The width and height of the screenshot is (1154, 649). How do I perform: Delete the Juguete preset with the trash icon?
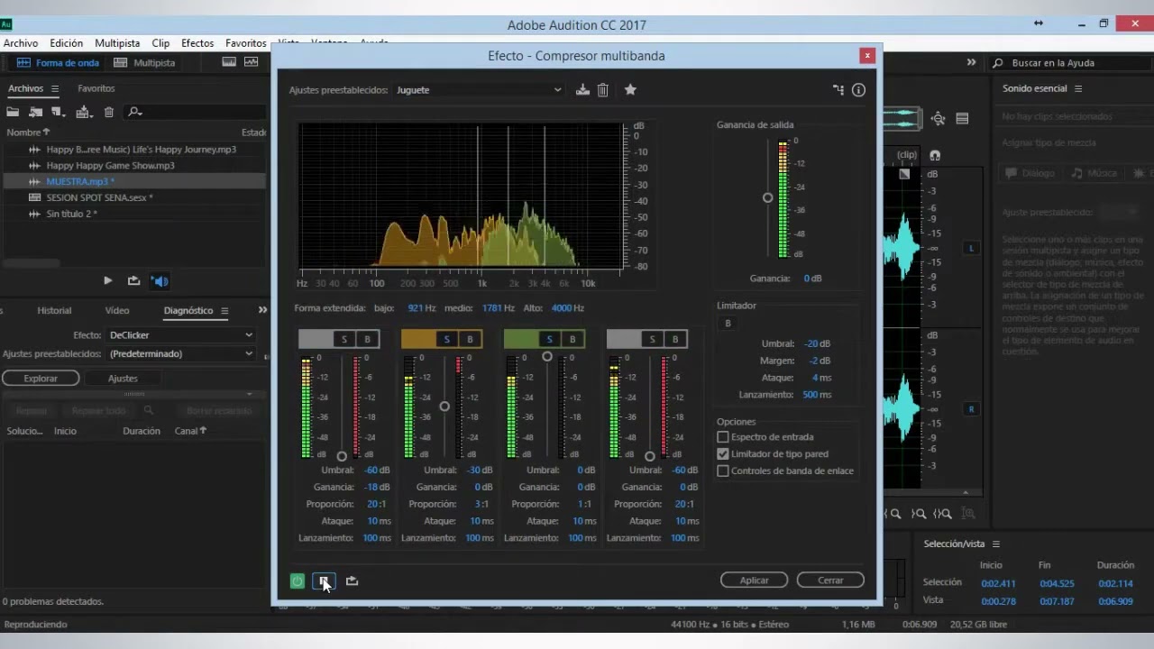click(x=603, y=89)
